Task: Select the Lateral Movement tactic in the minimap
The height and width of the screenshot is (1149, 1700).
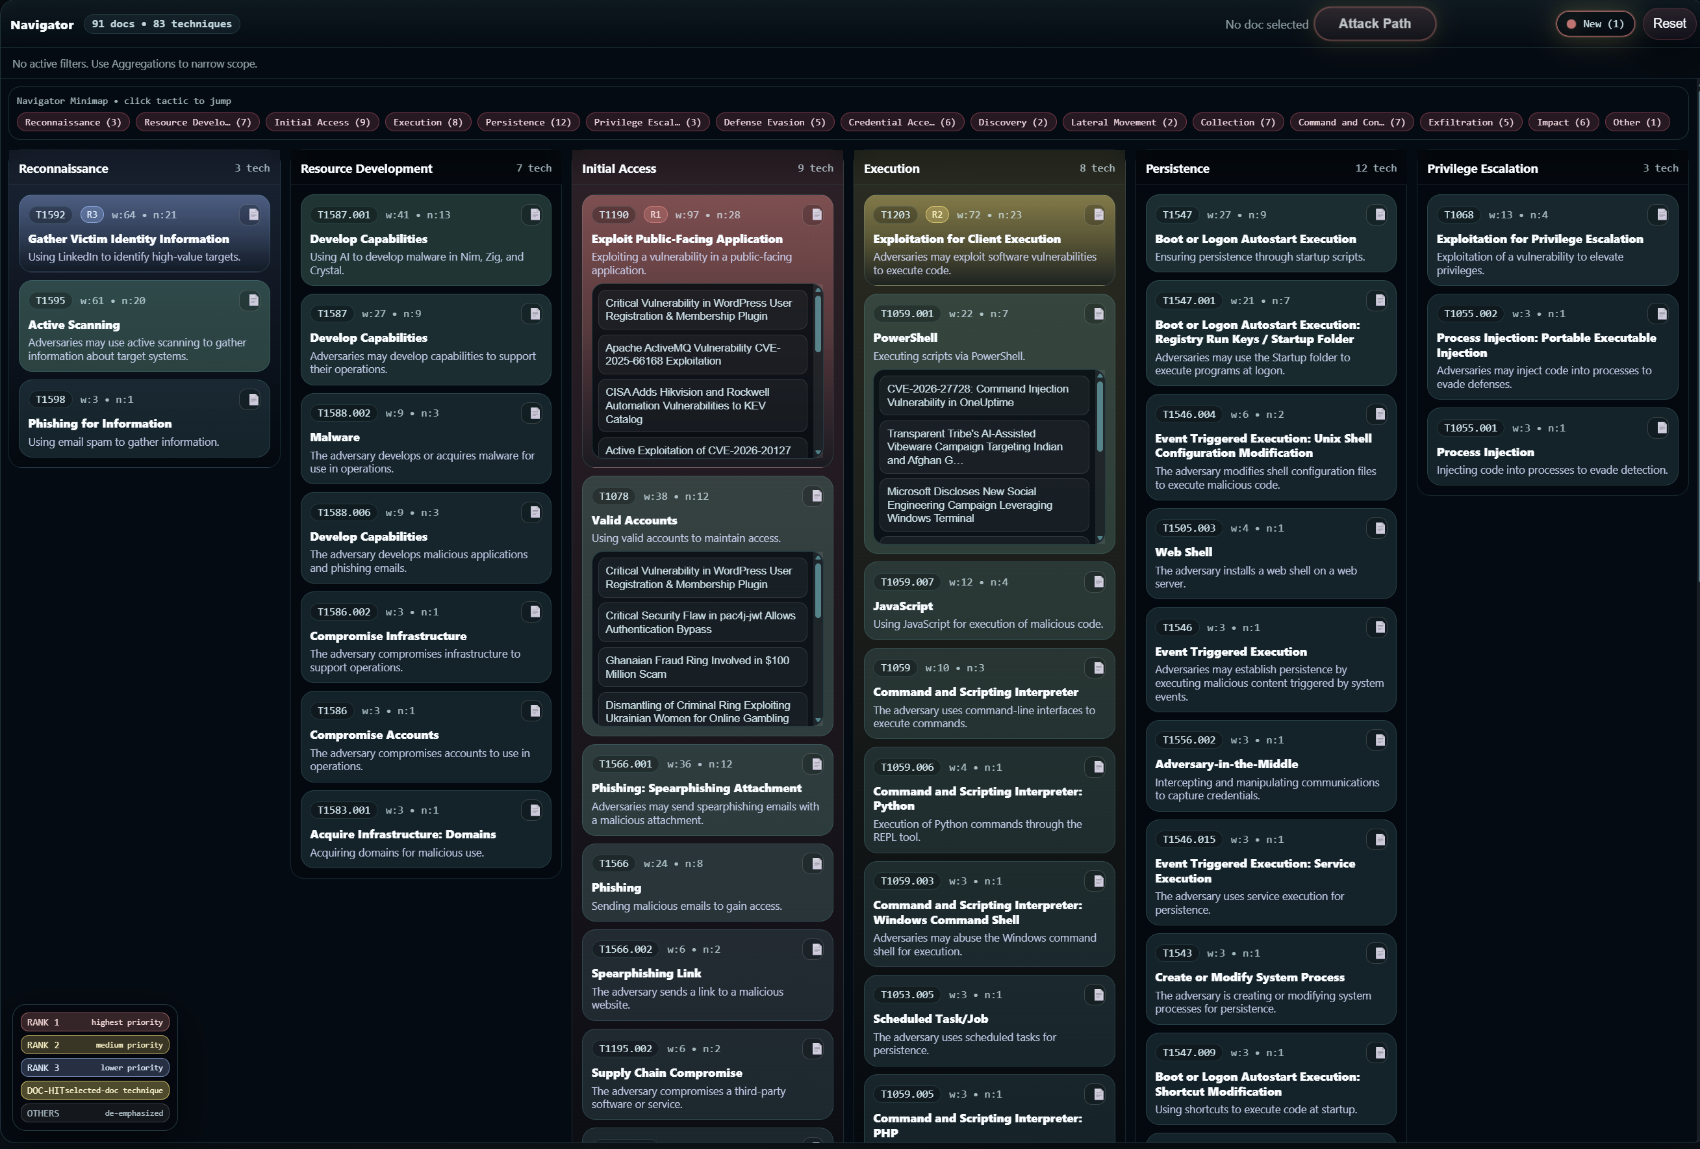Action: tap(1124, 122)
